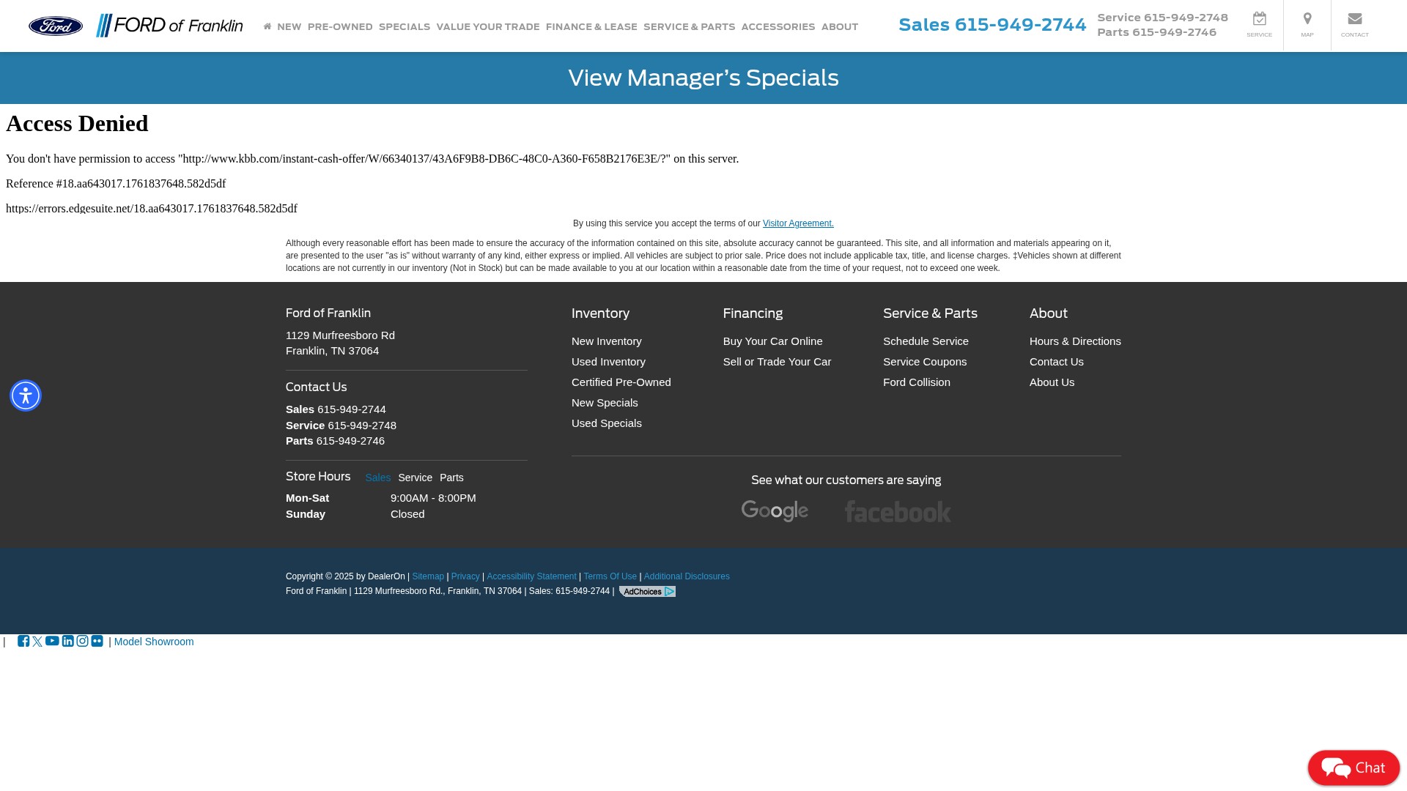This screenshot has width=1407, height=791.
Task: Open the Instagram social icon
Action: click(83, 641)
